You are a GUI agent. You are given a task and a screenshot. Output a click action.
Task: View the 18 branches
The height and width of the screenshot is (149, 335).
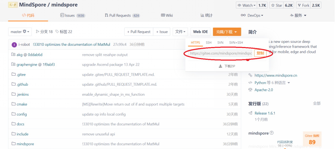pyautogui.click(x=44, y=31)
